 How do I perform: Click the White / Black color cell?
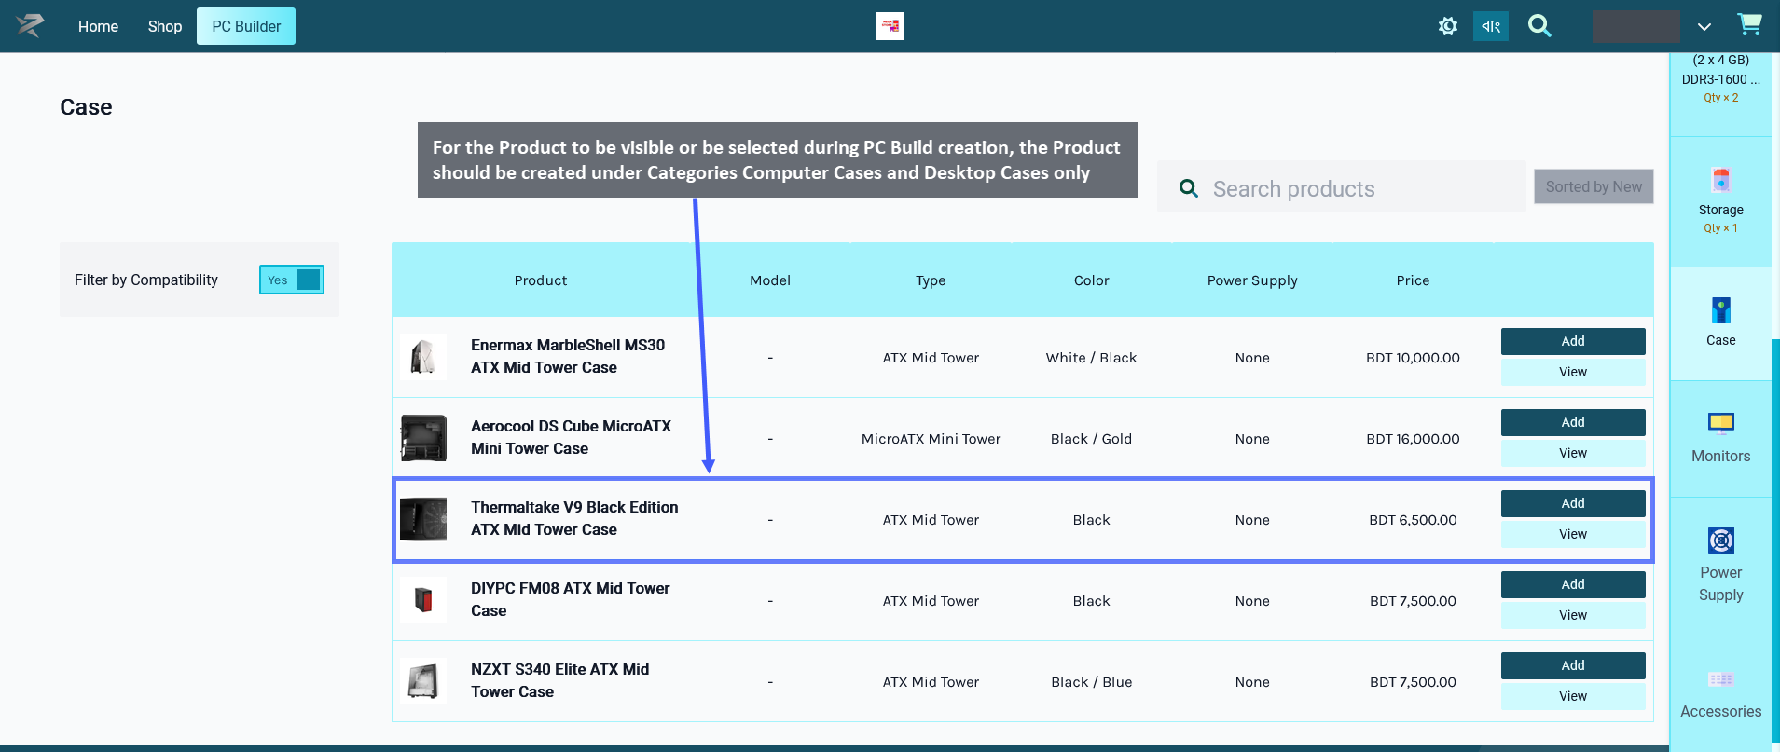tap(1092, 358)
